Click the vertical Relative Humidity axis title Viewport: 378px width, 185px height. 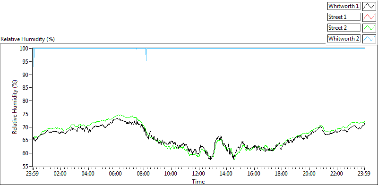click(15, 107)
